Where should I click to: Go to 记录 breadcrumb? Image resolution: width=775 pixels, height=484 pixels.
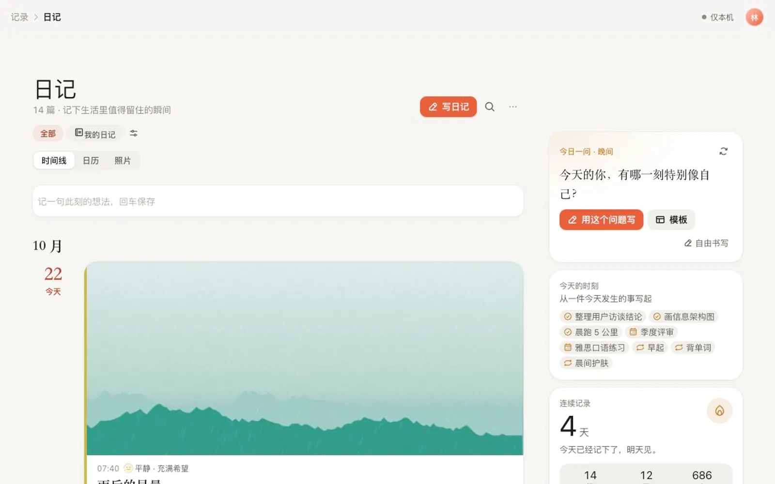[x=19, y=17]
